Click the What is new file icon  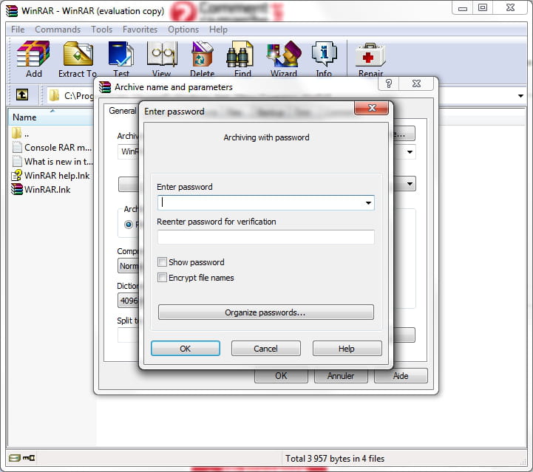coord(17,161)
